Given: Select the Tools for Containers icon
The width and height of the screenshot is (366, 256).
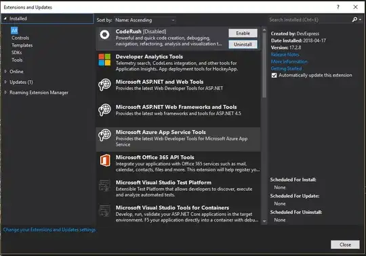Looking at the screenshot, I should point(104,211).
